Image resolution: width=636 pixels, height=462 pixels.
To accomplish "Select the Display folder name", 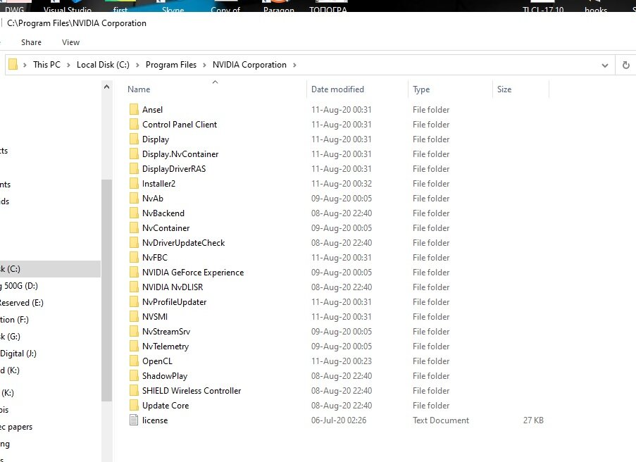I will tap(156, 139).
